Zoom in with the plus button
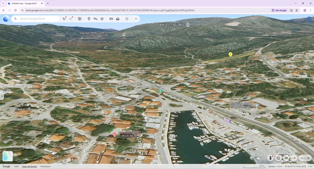 [309, 158]
